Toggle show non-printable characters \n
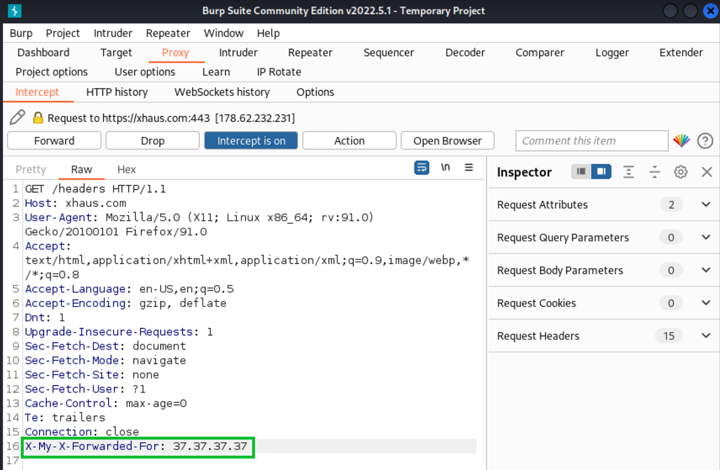Viewport: 720px width, 470px height. [x=445, y=167]
